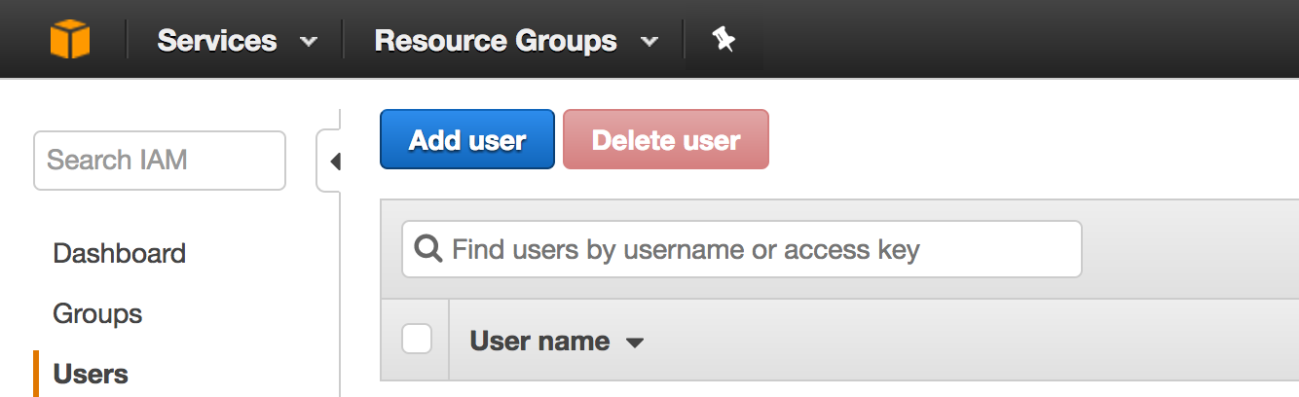Tick the select-all users checkbox

[417, 339]
